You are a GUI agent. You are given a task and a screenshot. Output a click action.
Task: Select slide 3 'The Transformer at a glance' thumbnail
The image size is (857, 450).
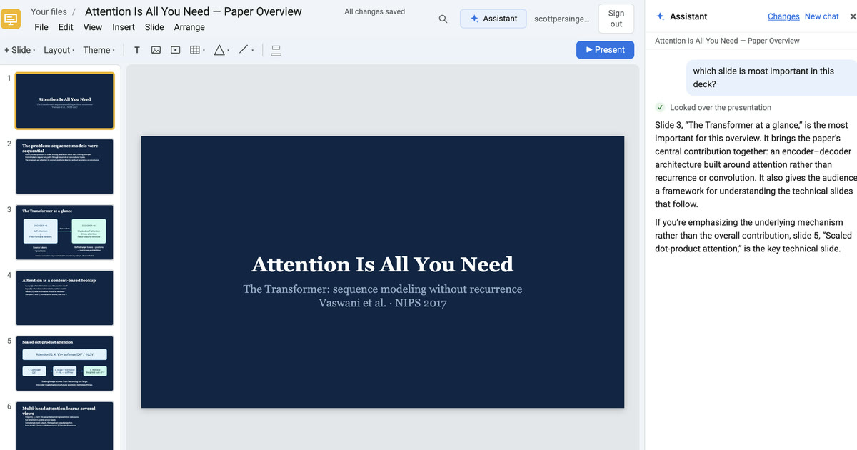click(x=64, y=232)
